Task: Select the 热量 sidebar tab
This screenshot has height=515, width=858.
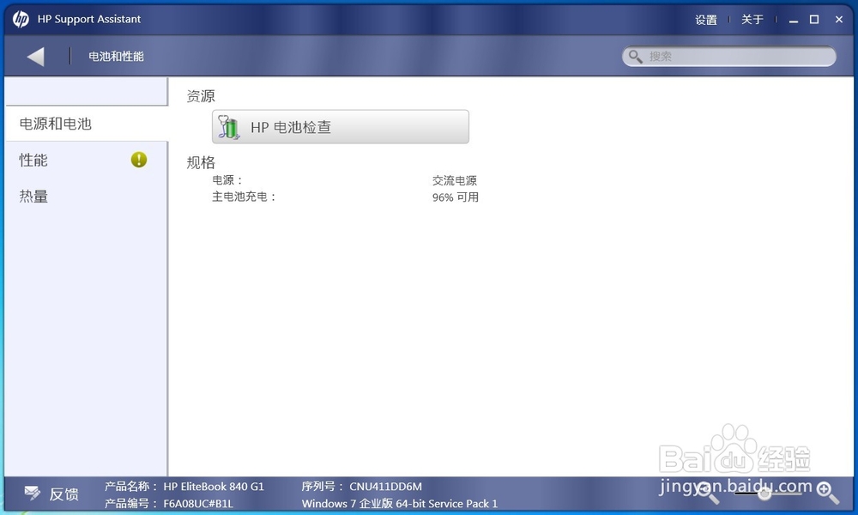Action: tap(87, 196)
